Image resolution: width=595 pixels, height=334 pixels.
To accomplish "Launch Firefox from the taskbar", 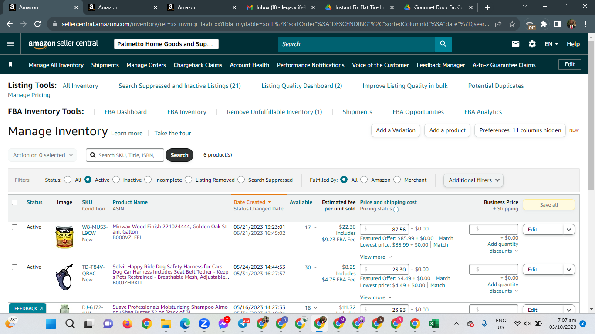I will pyautogui.click(x=127, y=324).
